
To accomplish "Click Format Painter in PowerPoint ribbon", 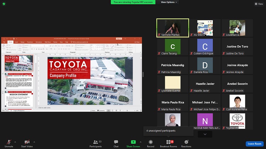I will 12,50.
